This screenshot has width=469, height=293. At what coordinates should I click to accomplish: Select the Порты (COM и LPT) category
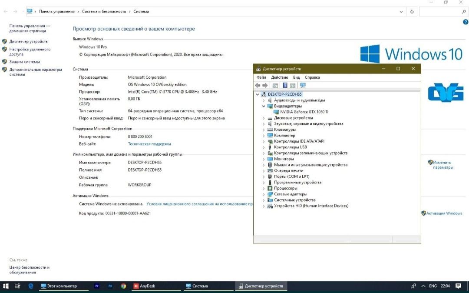[x=292, y=176]
